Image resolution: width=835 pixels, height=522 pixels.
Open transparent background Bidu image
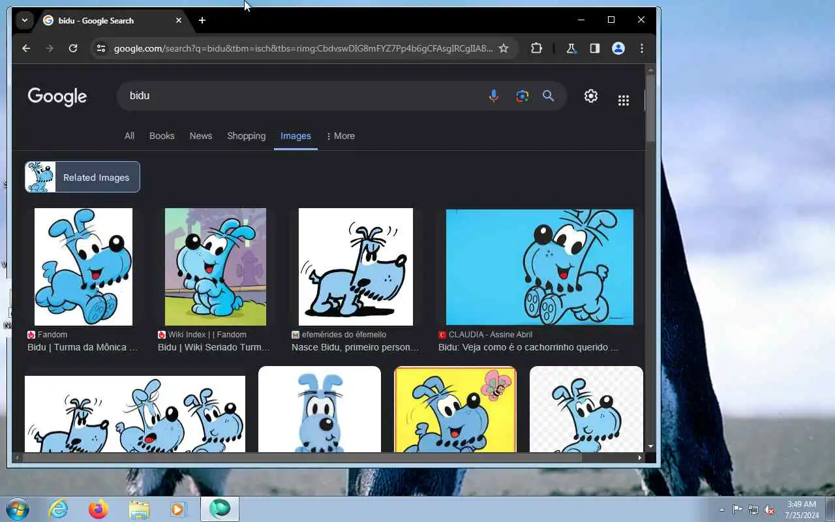586,409
